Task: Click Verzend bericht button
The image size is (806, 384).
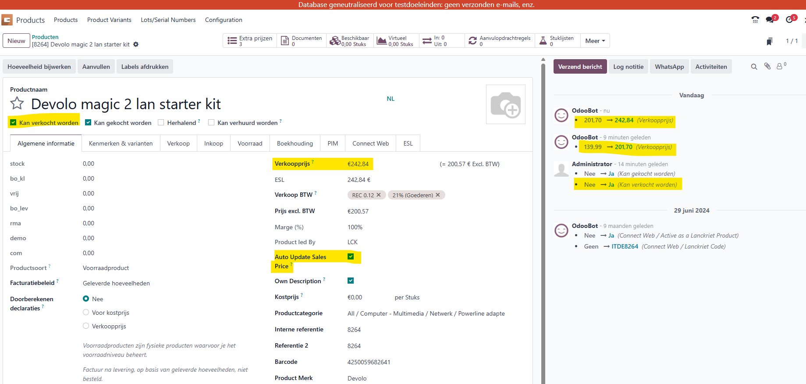Action: [x=580, y=67]
